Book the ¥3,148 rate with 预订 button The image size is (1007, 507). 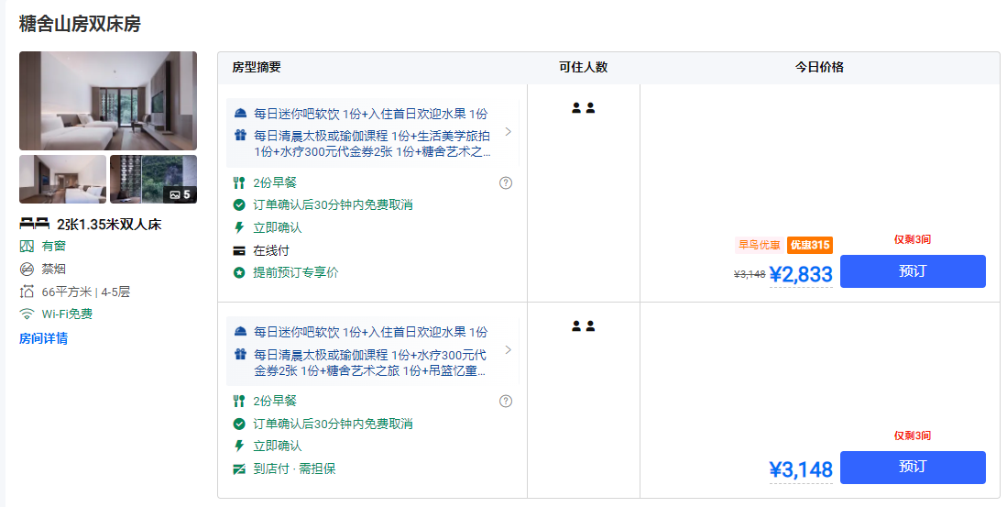point(912,467)
